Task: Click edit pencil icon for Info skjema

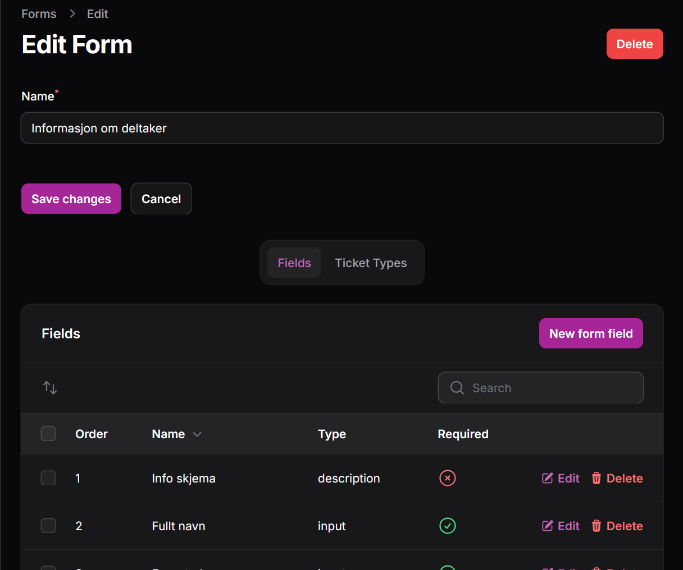Action: coord(547,478)
